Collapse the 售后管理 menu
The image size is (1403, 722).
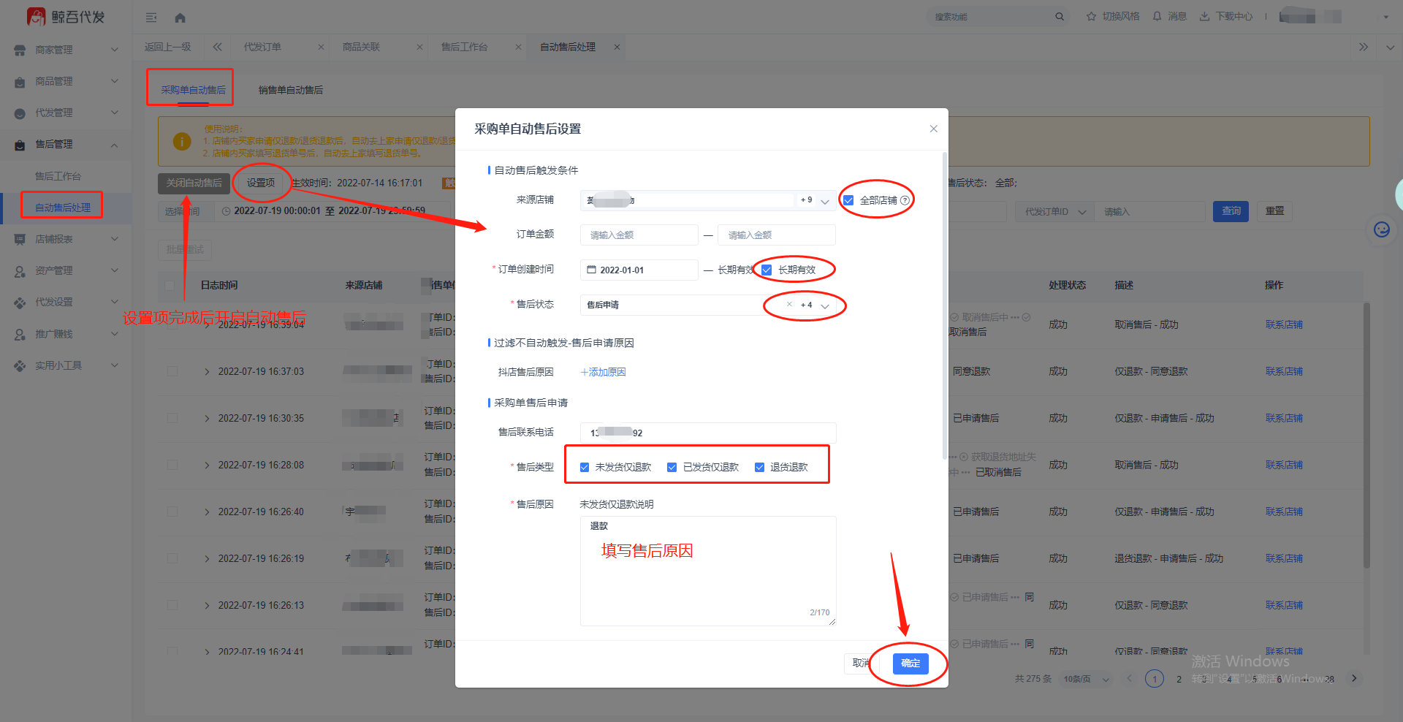[114, 145]
